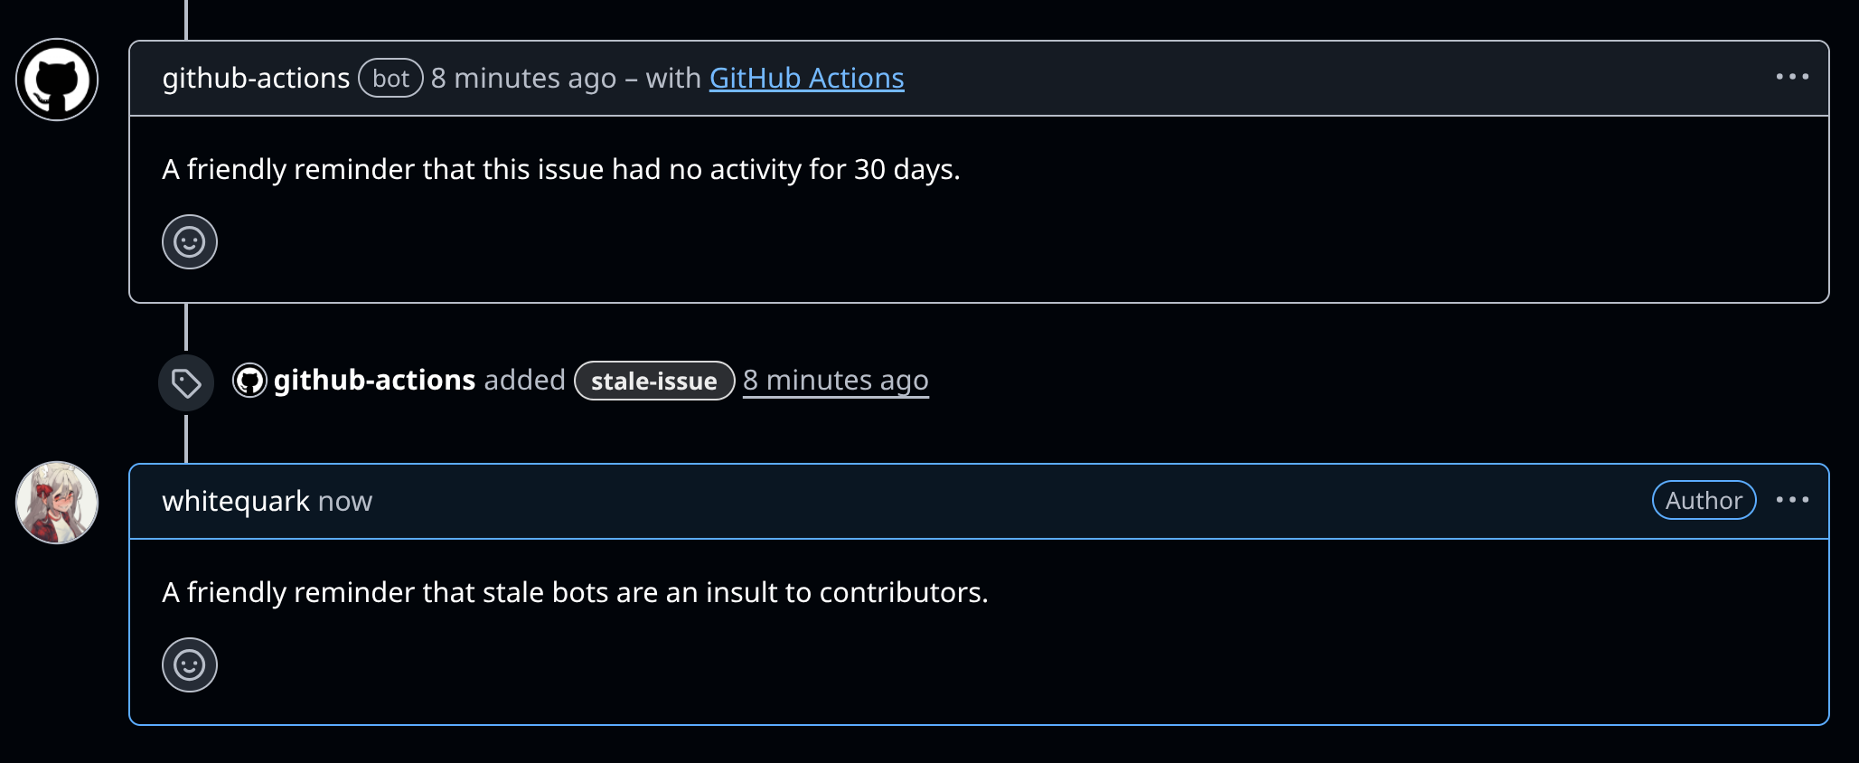1859x763 pixels.
Task: Open the options menu on the bot comment
Action: coord(1791,77)
